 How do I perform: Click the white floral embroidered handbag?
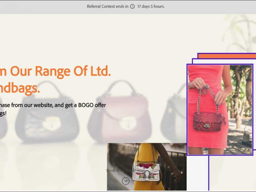click(146, 171)
